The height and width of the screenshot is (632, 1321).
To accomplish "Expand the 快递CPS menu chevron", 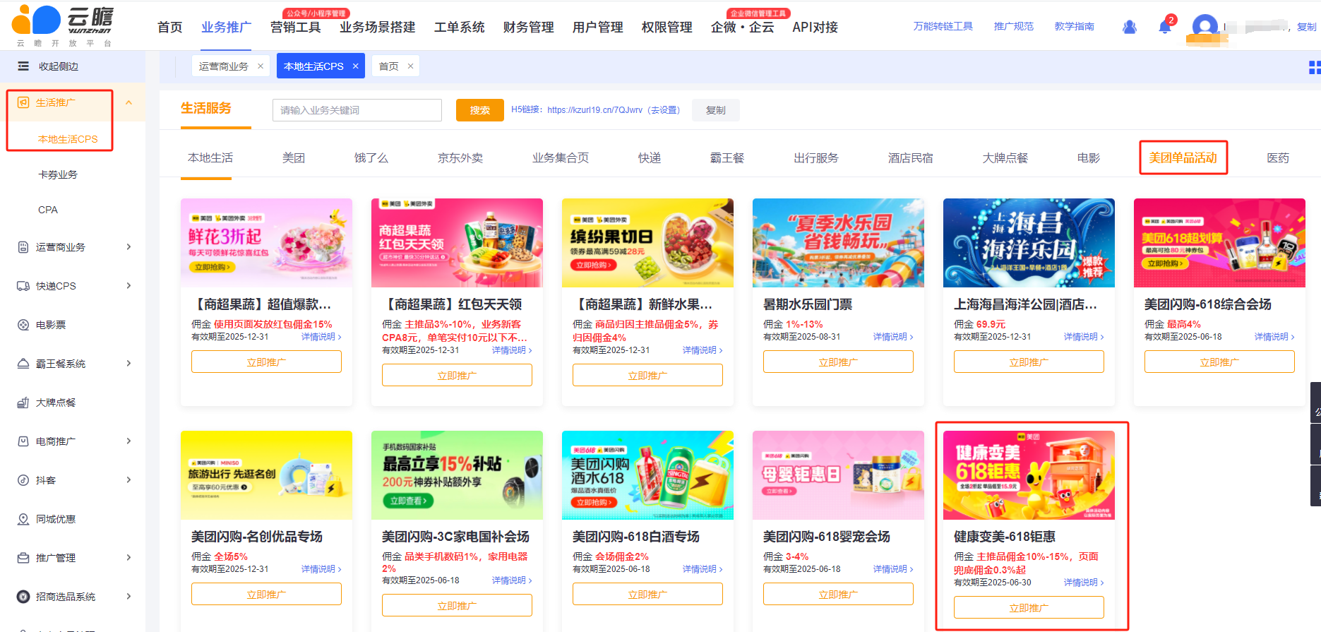I will (128, 285).
